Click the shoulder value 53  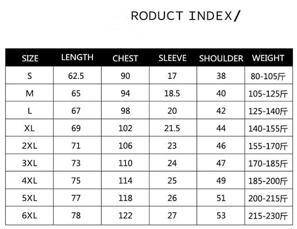point(221,216)
